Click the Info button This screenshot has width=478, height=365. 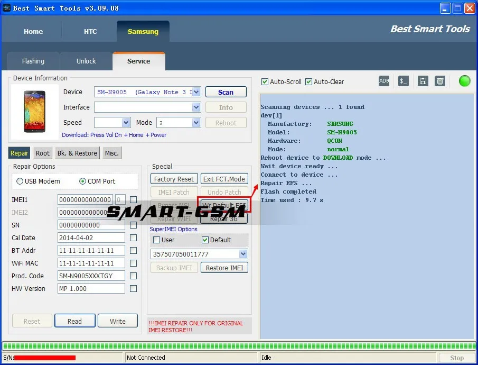pos(226,107)
